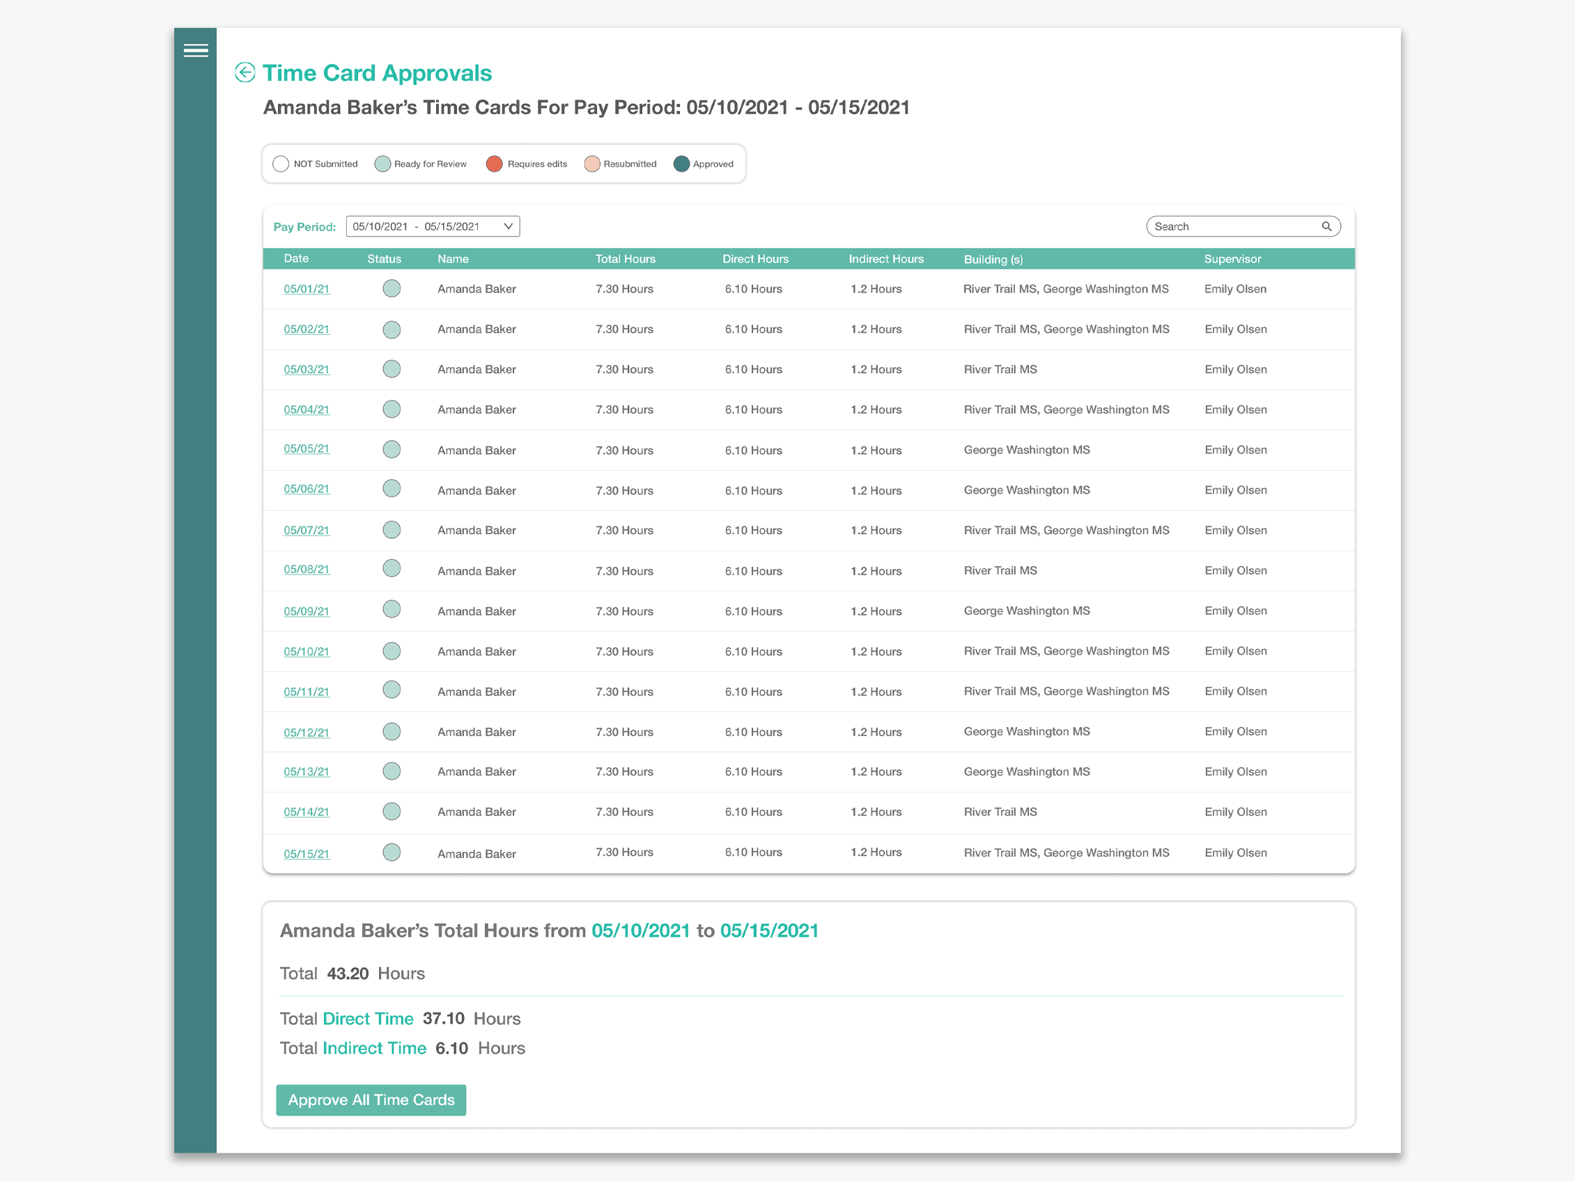Open the 05/13/21 time card link
Image resolution: width=1575 pixels, height=1181 pixels.
(307, 772)
